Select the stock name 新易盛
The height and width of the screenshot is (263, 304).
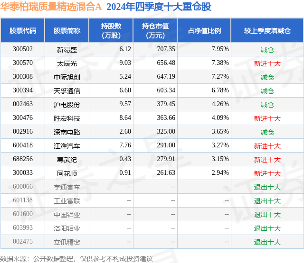(x=67, y=50)
